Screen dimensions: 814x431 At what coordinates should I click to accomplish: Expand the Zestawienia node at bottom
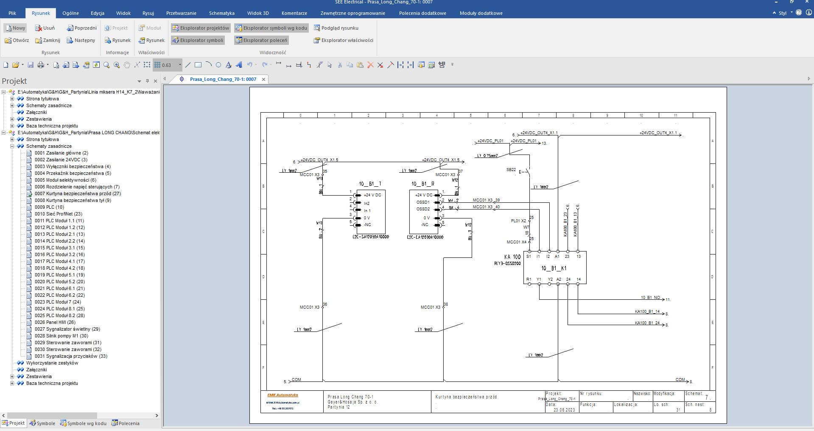coord(12,376)
